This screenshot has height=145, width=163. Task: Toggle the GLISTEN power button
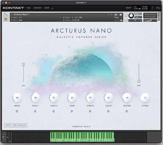127,111
